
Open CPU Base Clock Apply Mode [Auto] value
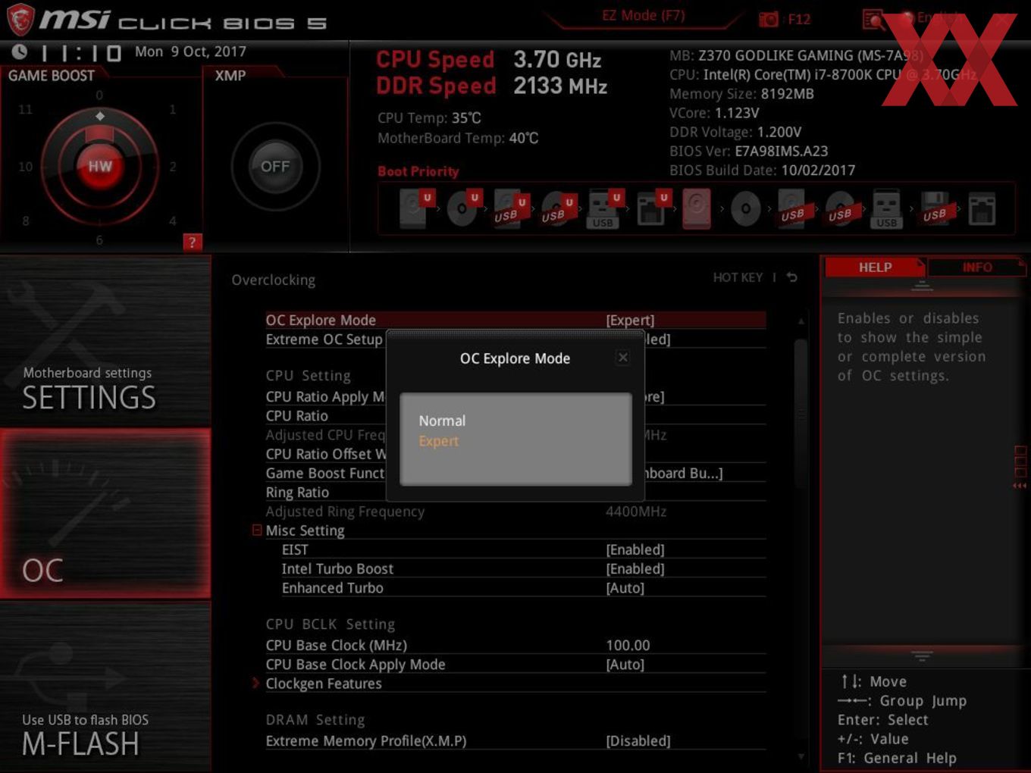point(625,665)
